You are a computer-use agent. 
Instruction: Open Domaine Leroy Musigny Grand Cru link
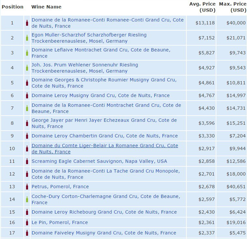coord(101,96)
